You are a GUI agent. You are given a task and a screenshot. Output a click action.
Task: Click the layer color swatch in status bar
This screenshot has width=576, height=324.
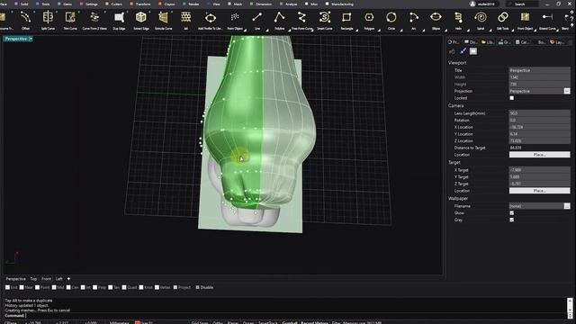point(137,322)
